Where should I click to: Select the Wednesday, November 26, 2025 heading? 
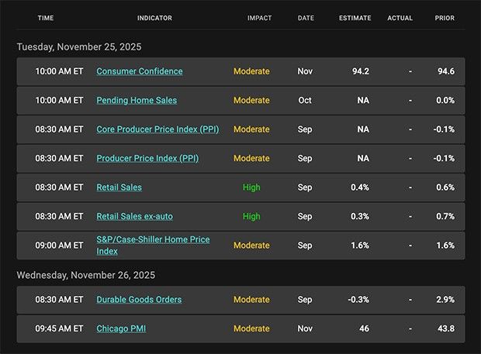click(x=86, y=275)
